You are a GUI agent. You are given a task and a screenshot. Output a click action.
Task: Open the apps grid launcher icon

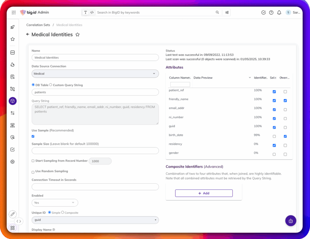pos(14,13)
